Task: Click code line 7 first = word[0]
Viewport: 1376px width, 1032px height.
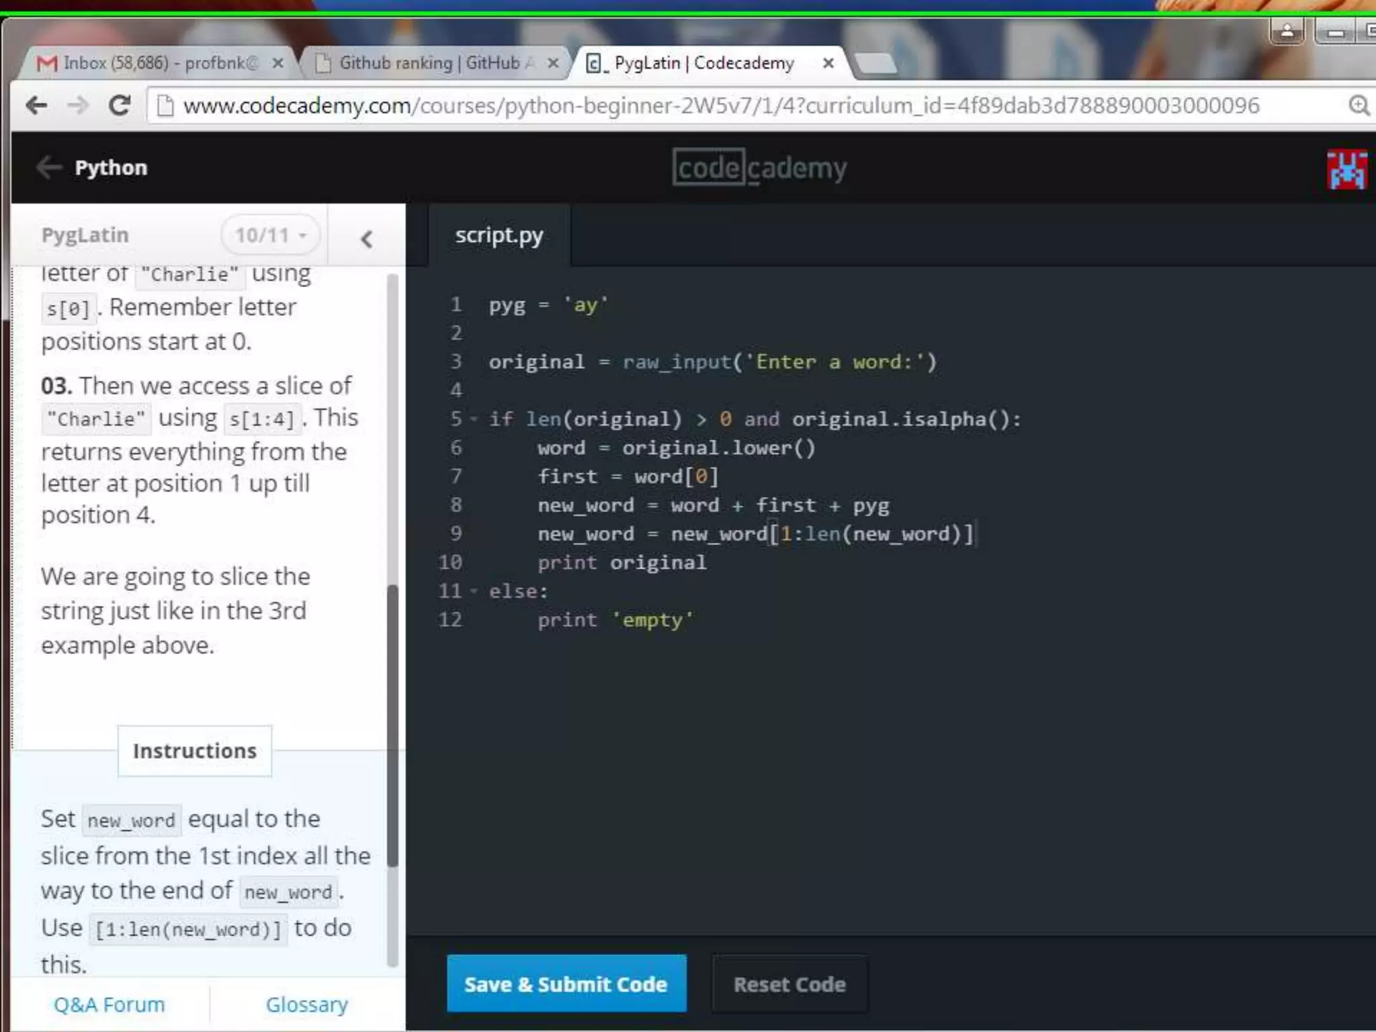Action: tap(628, 477)
